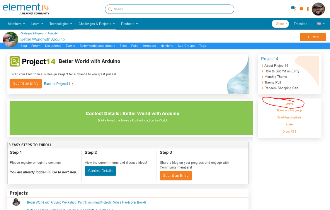The width and height of the screenshot is (330, 210).
Task: Click the orange New button
Action: click(x=313, y=37)
